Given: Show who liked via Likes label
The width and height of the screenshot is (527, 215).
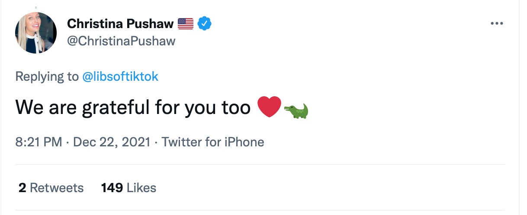Looking at the screenshot, I should [142, 188].
